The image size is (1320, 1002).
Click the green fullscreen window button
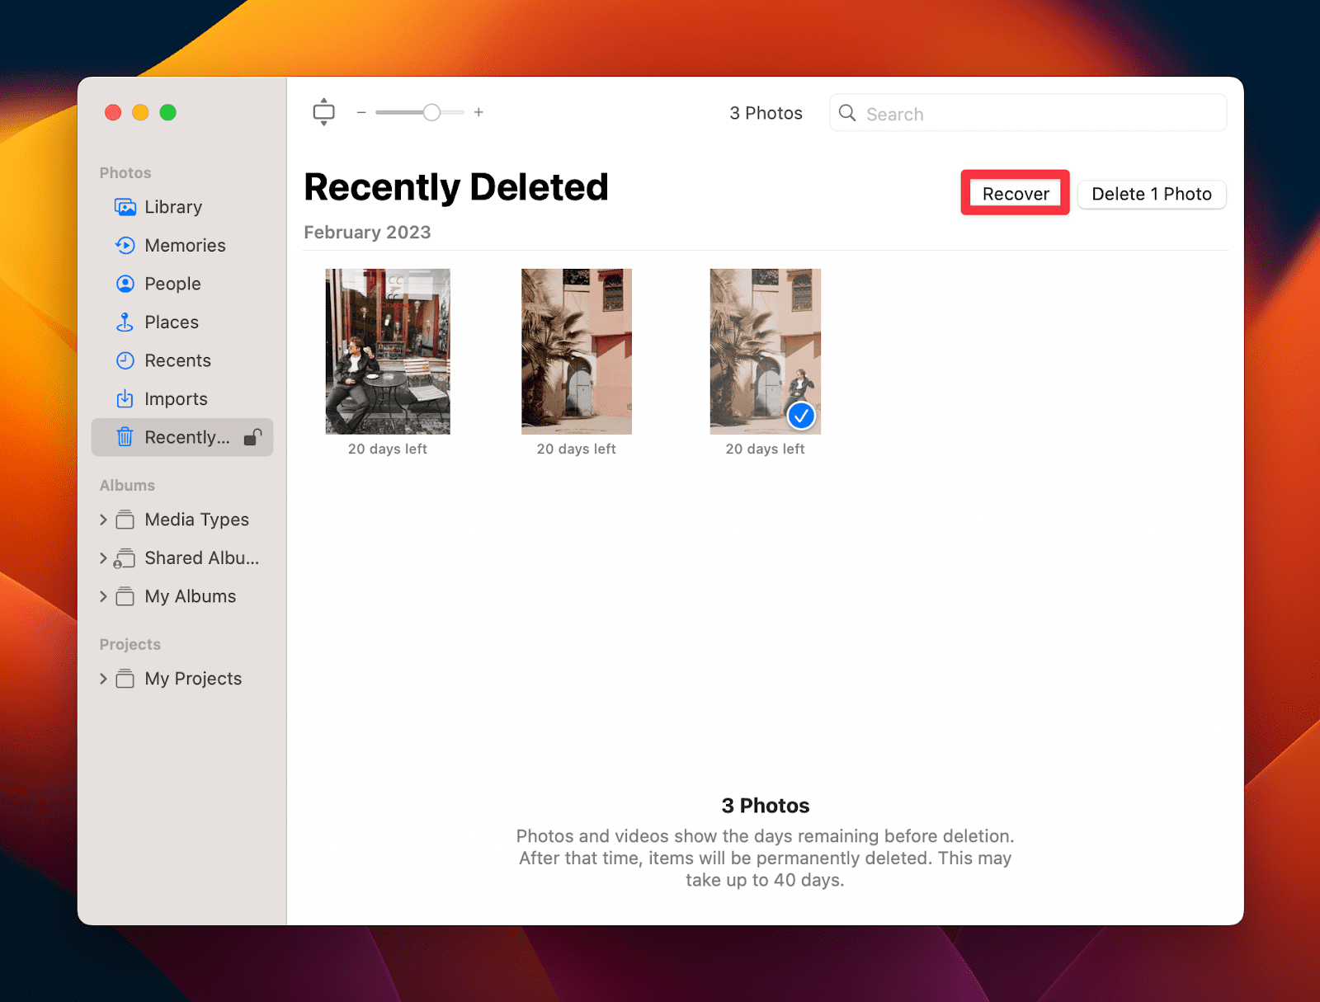(168, 112)
